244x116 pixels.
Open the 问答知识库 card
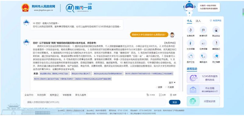coord(203,101)
